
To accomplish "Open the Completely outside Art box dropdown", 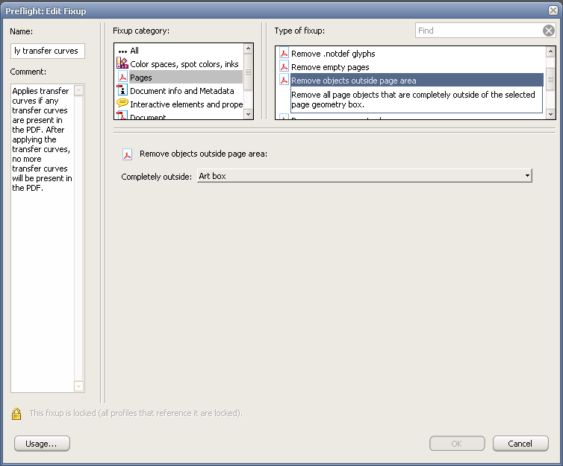I will [364, 176].
